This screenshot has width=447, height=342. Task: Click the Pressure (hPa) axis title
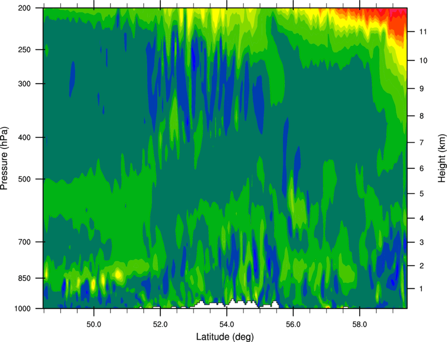click(4, 158)
